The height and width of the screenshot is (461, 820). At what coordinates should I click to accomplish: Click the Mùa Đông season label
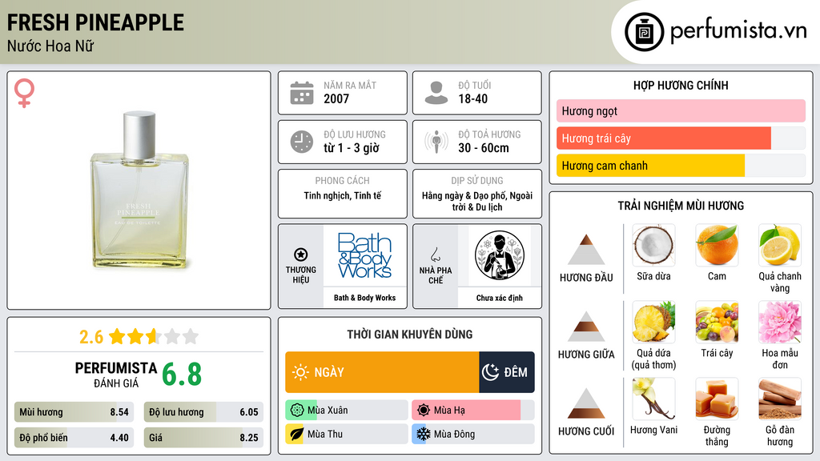point(455,434)
